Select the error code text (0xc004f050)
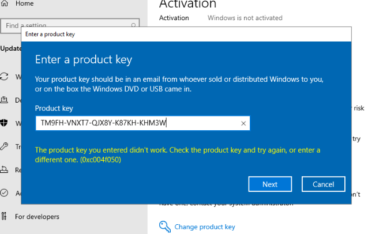Viewport: 379px width, 234px height. (x=100, y=160)
